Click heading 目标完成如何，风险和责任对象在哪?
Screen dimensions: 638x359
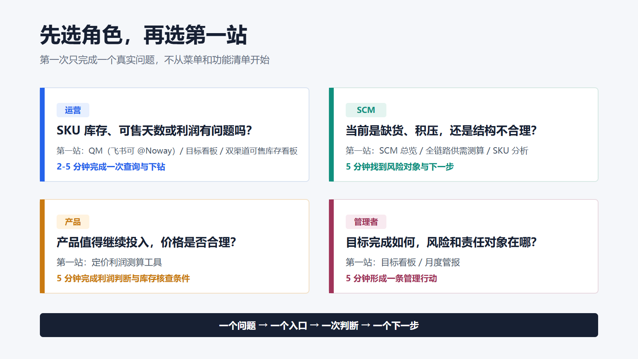pos(441,242)
